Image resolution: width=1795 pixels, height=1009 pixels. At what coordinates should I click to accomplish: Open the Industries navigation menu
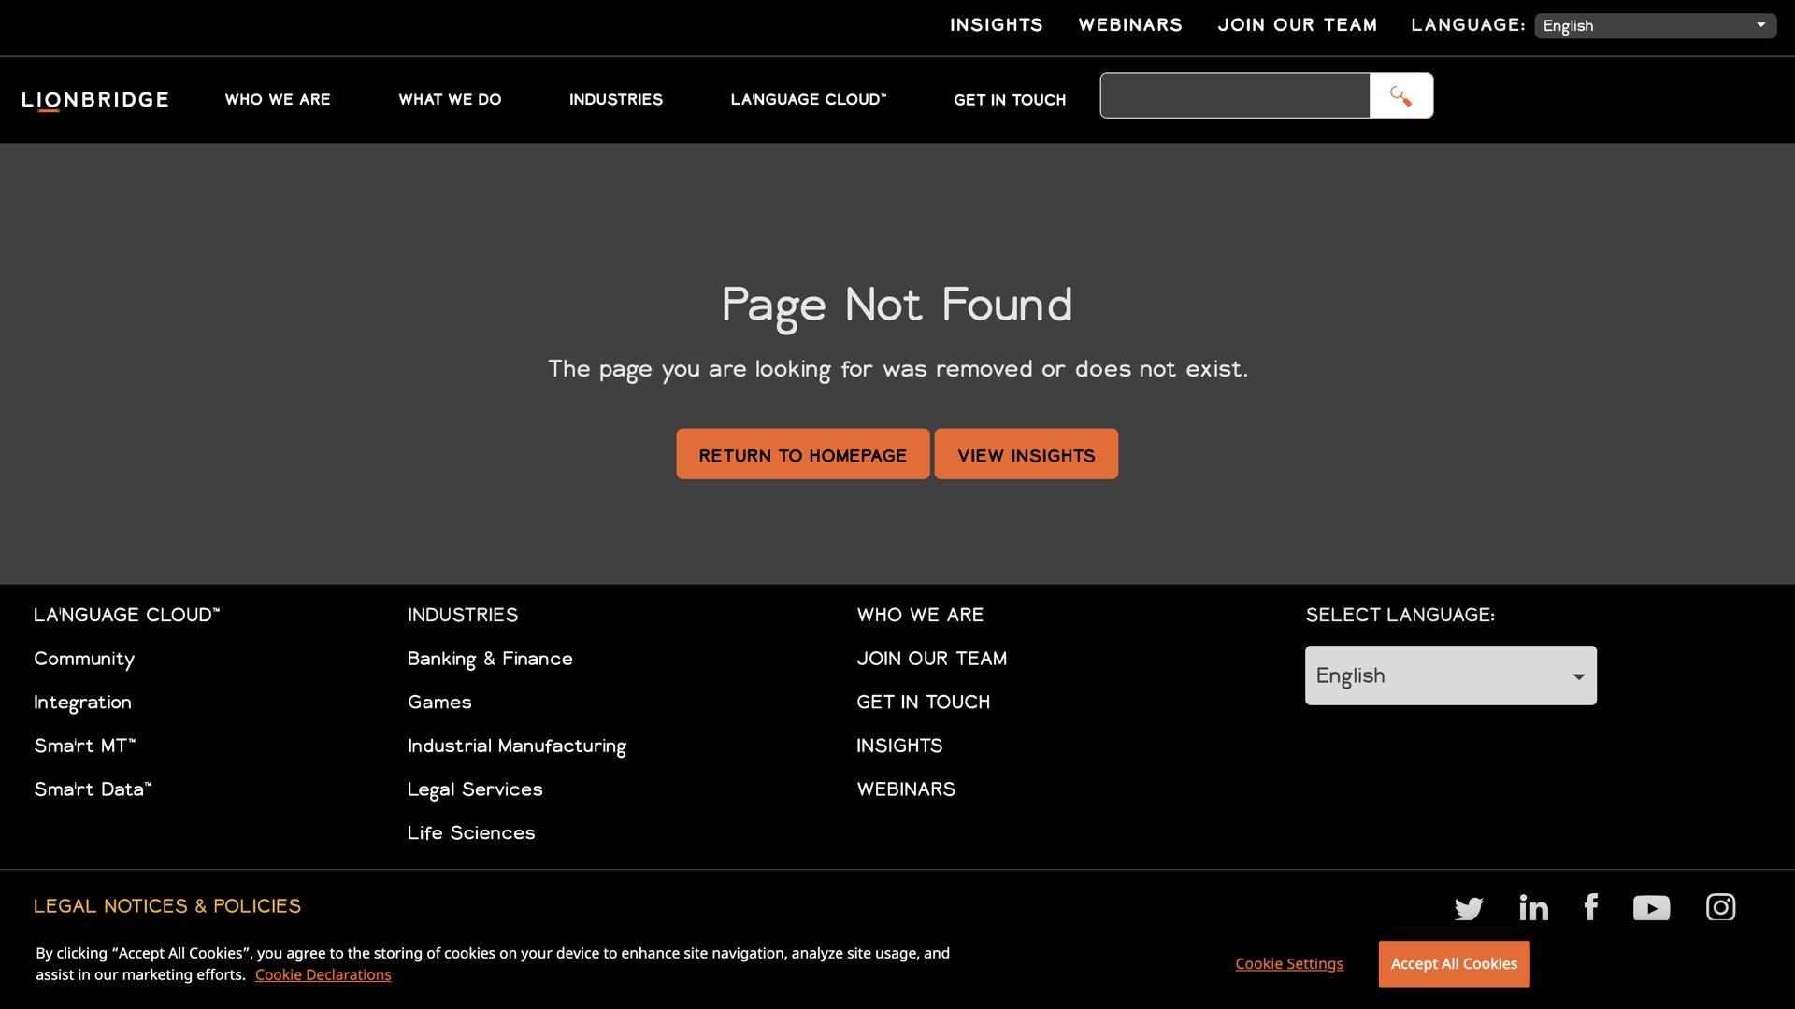click(615, 100)
